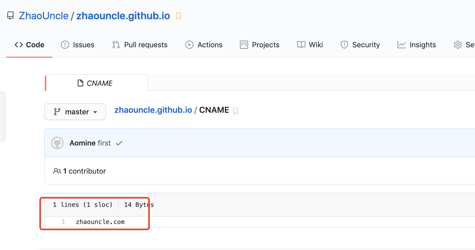This screenshot has height=250, width=475.
Task: Open zhaouncle.github.io repository title link
Action: coord(123,16)
